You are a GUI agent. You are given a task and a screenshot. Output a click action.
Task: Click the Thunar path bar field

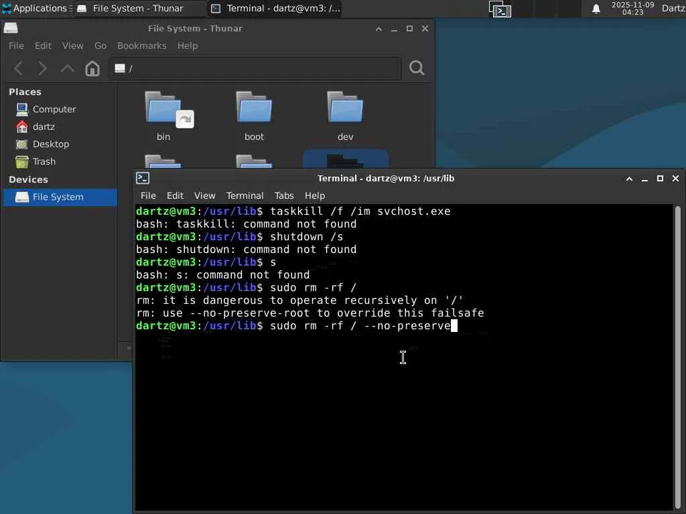[255, 68]
